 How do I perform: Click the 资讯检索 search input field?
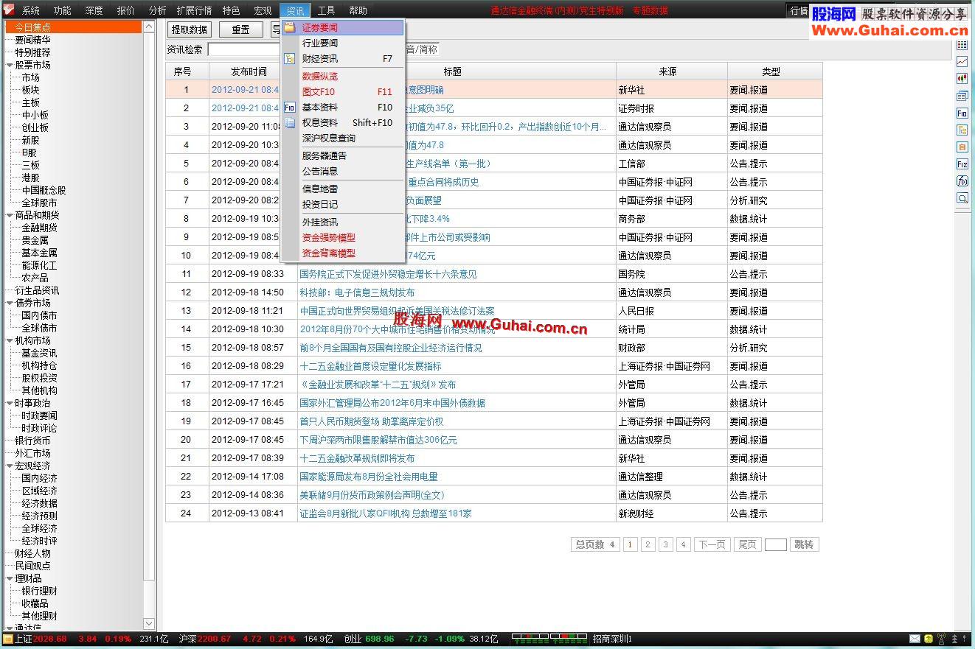coord(245,49)
